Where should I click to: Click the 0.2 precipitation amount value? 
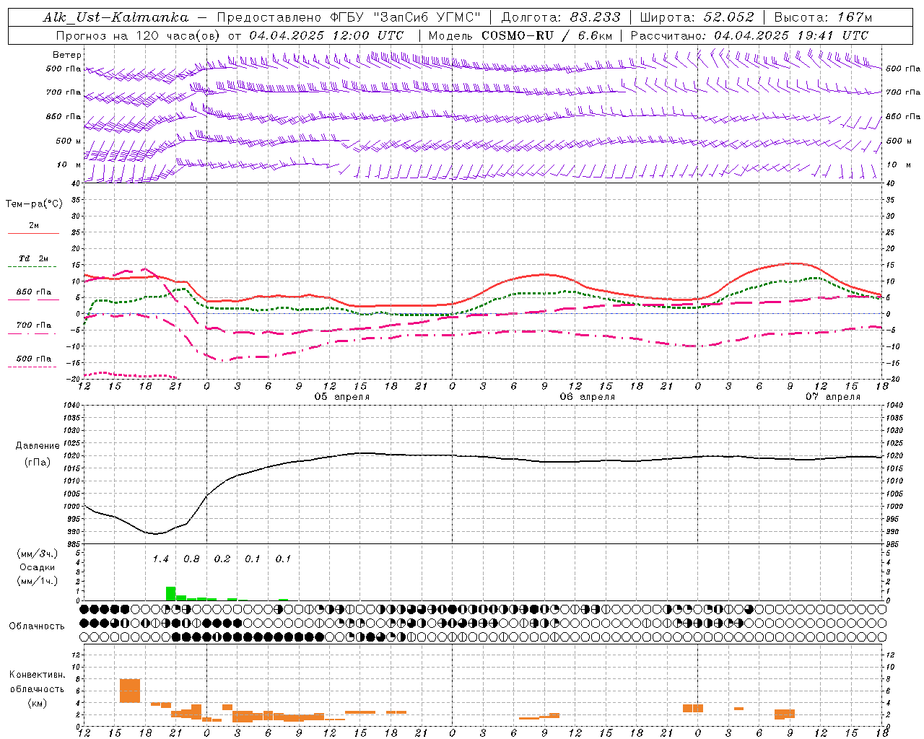(222, 559)
